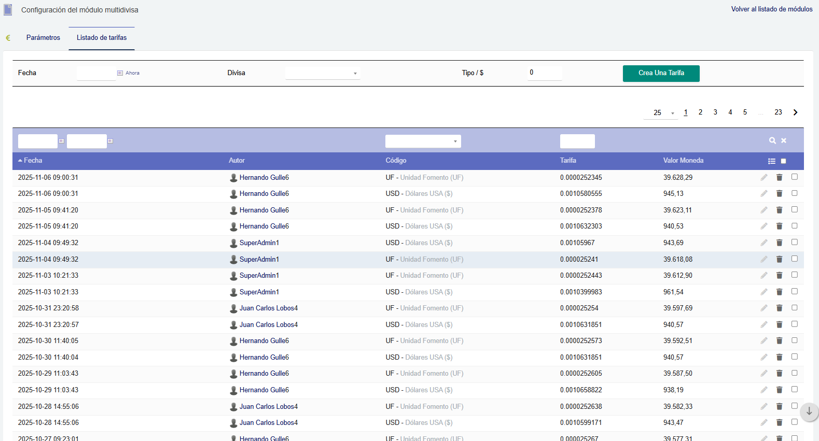819x441 pixels.
Task: Open the calendar icon beside the Fecha input
Action: [120, 73]
